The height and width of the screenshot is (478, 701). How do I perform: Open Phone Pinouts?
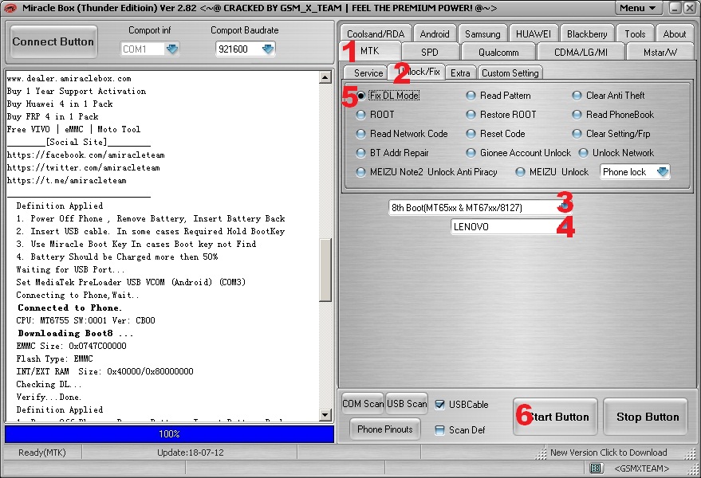pyautogui.click(x=385, y=429)
